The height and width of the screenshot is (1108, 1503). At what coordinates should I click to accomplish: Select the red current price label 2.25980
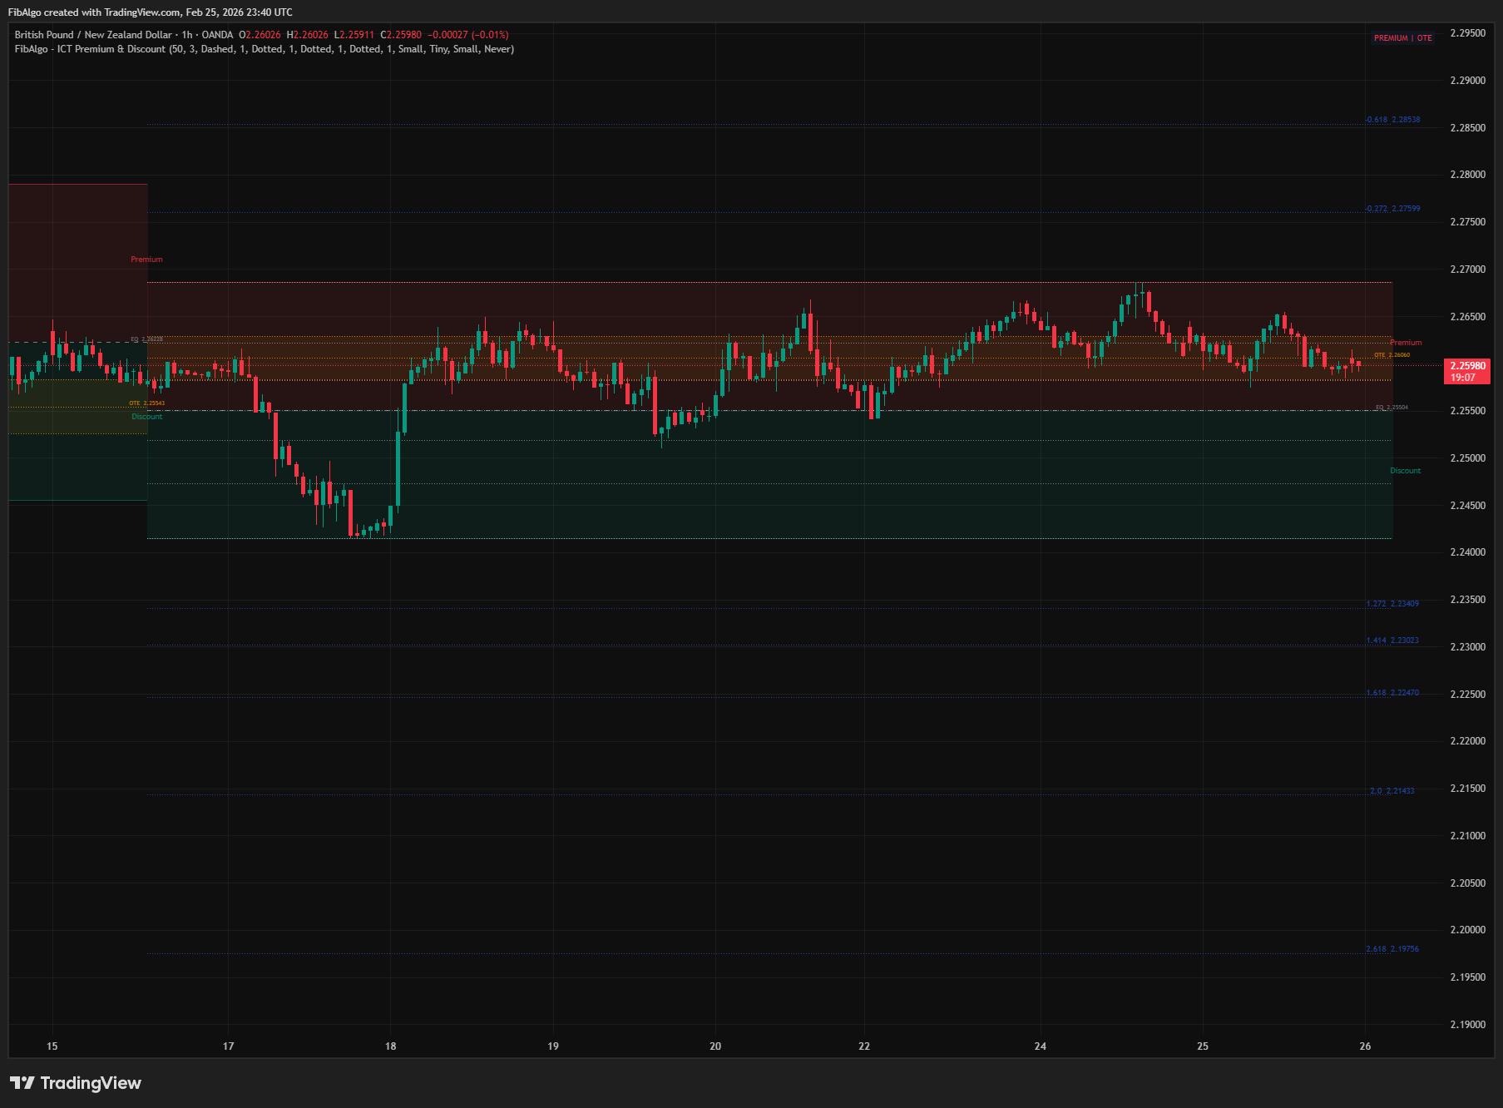pos(1466,365)
